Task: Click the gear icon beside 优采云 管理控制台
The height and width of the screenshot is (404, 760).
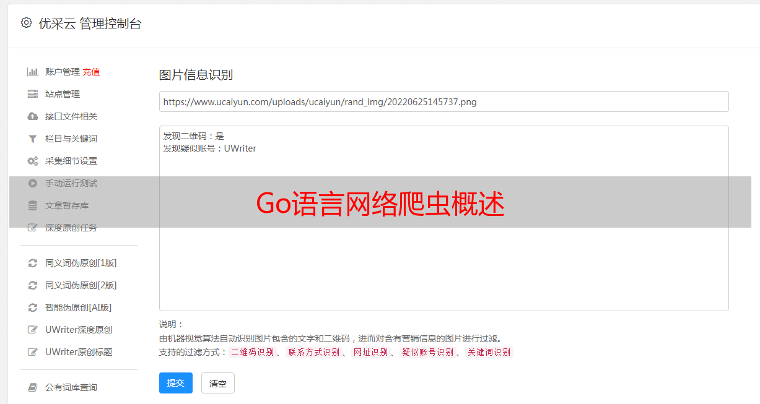Action: pos(26,23)
